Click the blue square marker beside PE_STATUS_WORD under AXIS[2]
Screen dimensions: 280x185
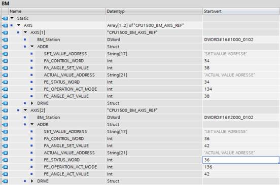[31, 160]
